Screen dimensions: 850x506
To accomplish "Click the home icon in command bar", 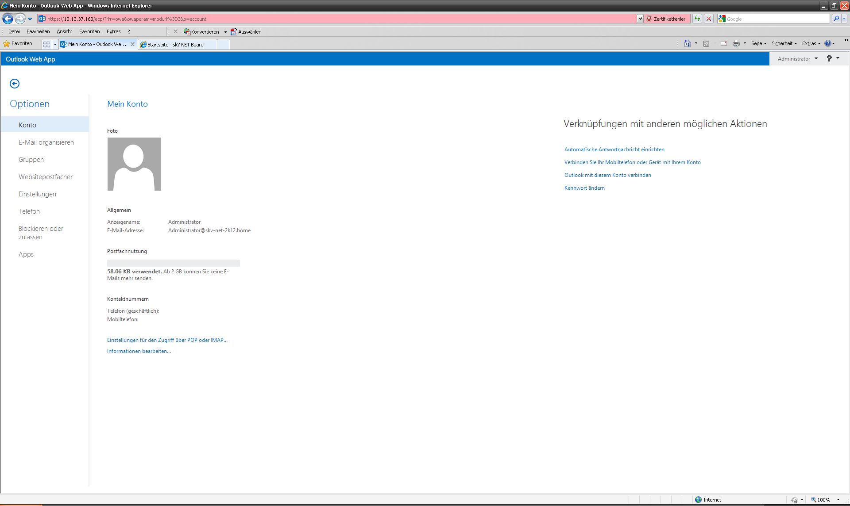I will coord(687,43).
